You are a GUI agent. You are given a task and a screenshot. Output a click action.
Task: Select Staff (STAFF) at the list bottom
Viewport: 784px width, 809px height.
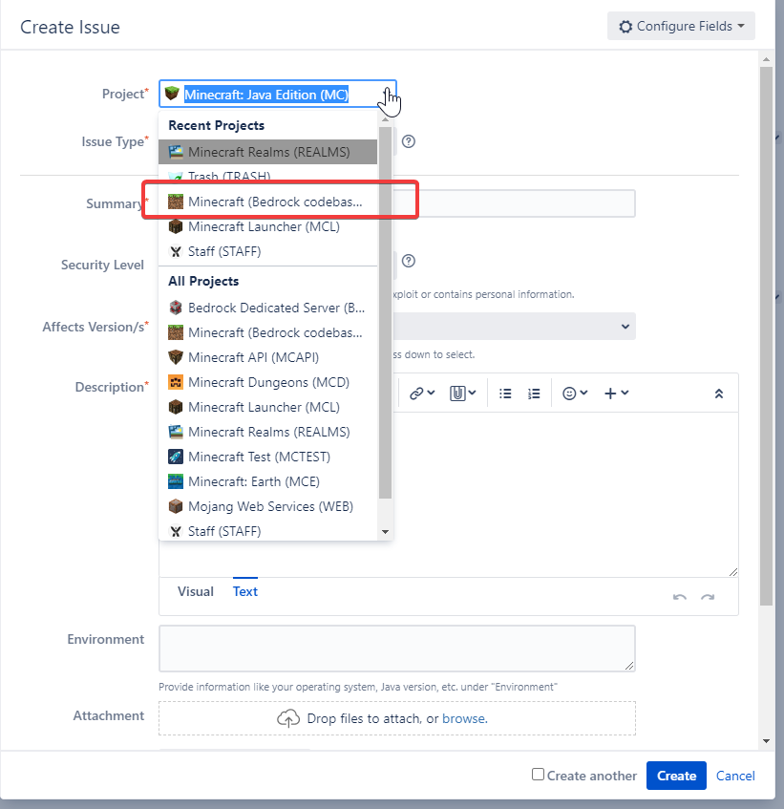[267, 531]
